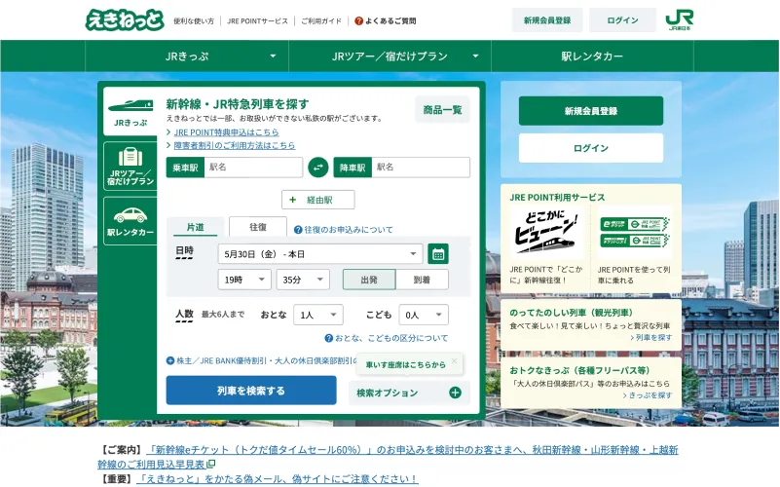
Task: Expand the 株主/JRE BANK優待割引 plus icon
Action: (x=170, y=360)
